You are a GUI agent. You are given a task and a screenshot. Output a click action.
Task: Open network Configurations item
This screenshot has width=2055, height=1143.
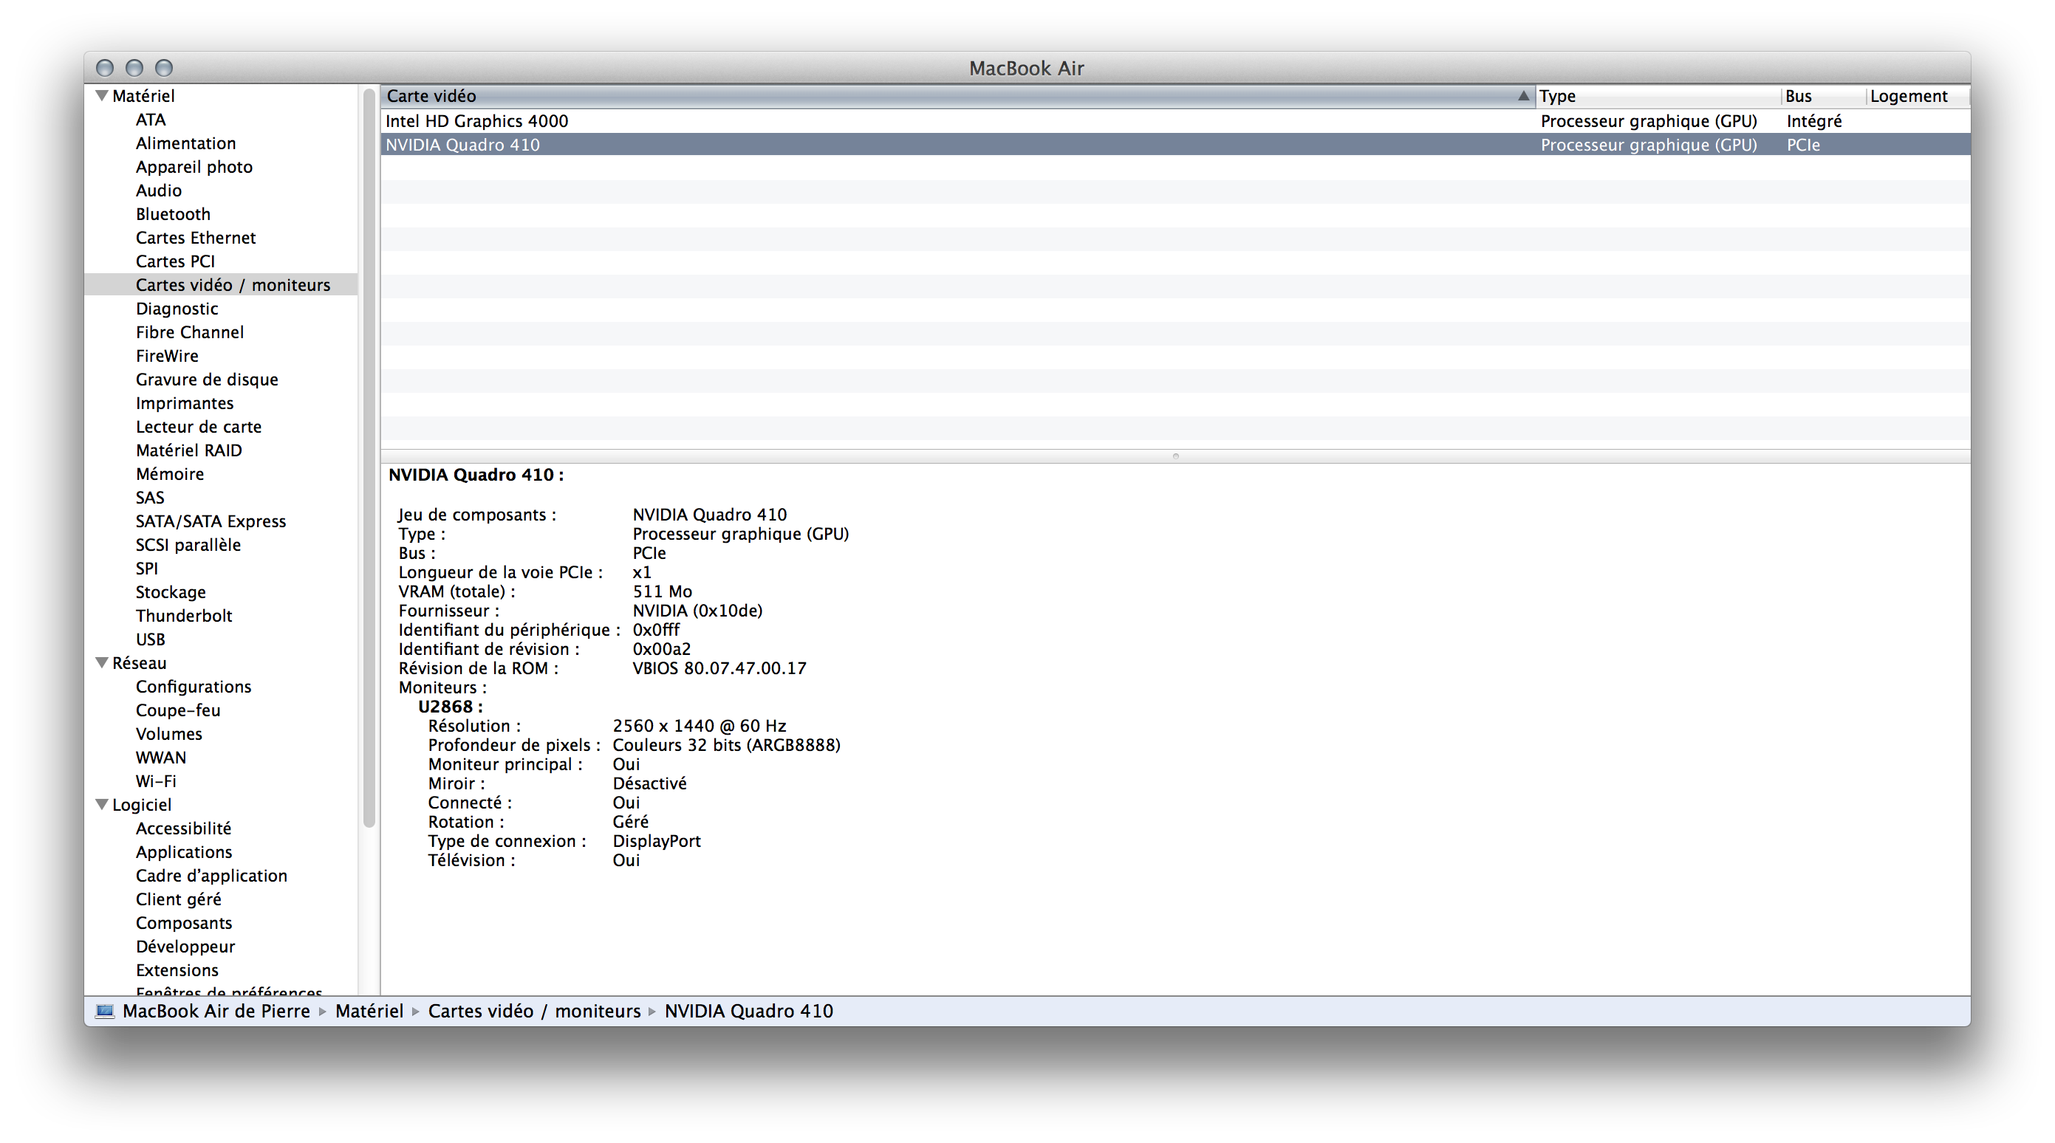tap(193, 687)
